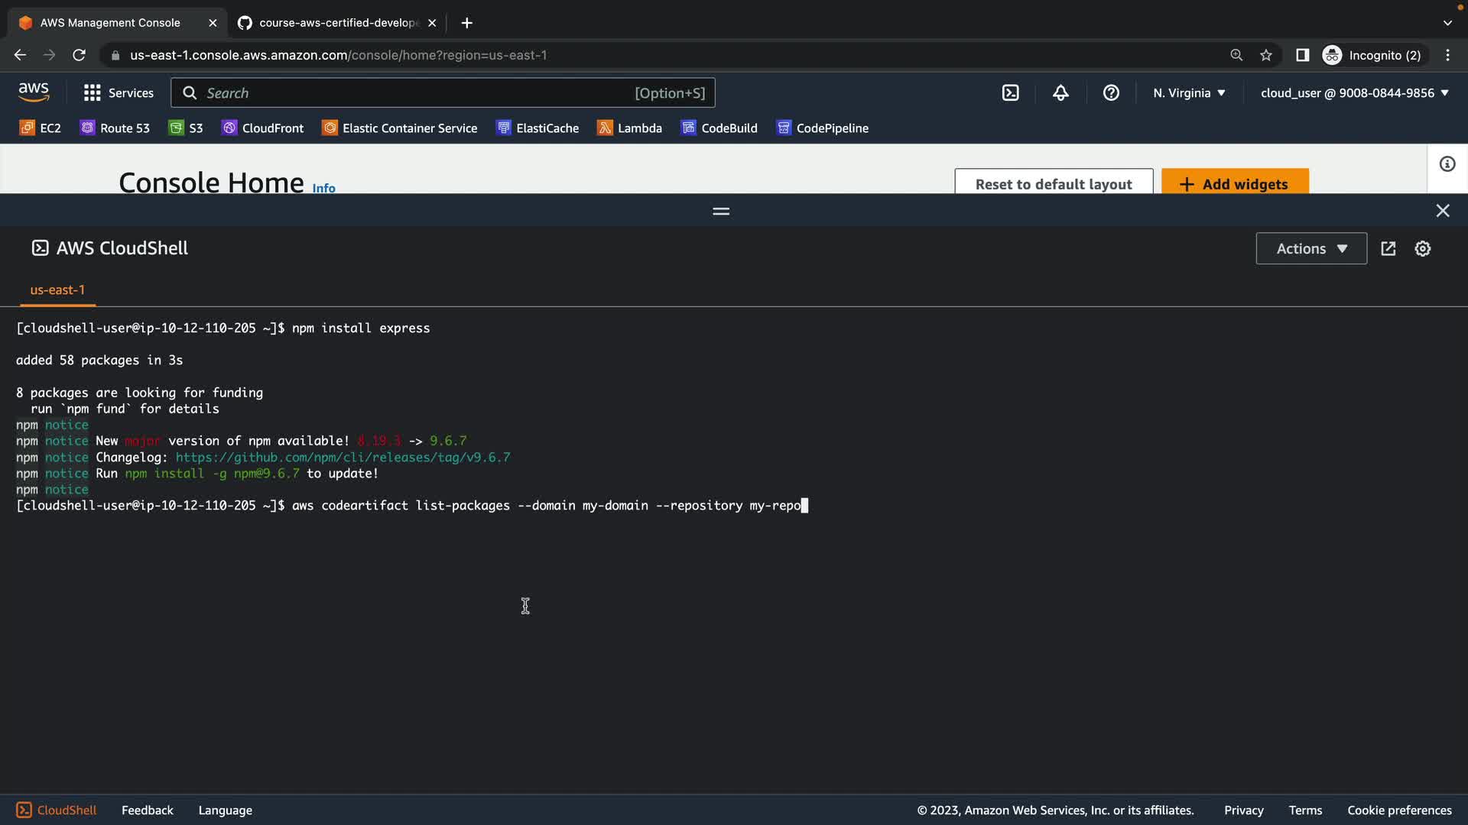Switch to the course-aws-certified-developer browser tab
1468x825 pixels.
click(x=336, y=23)
